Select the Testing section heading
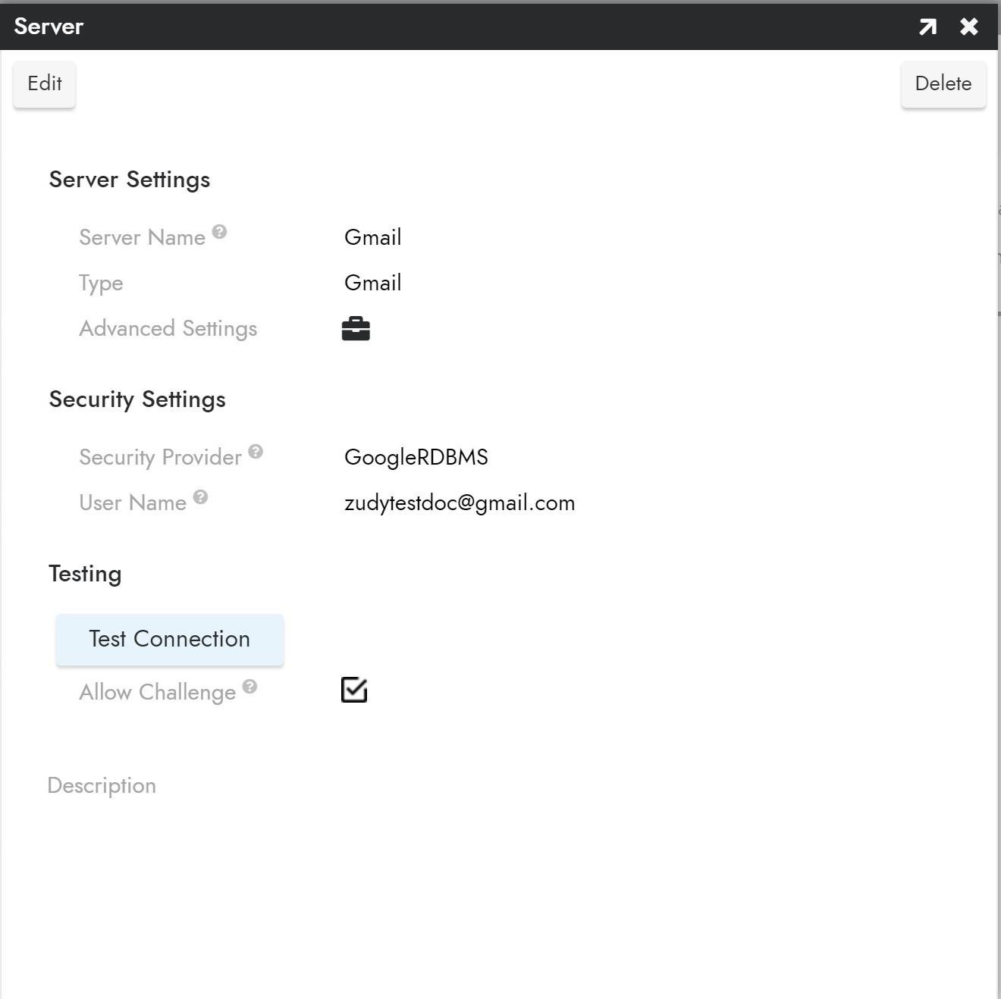The width and height of the screenshot is (1001, 999). [x=85, y=574]
